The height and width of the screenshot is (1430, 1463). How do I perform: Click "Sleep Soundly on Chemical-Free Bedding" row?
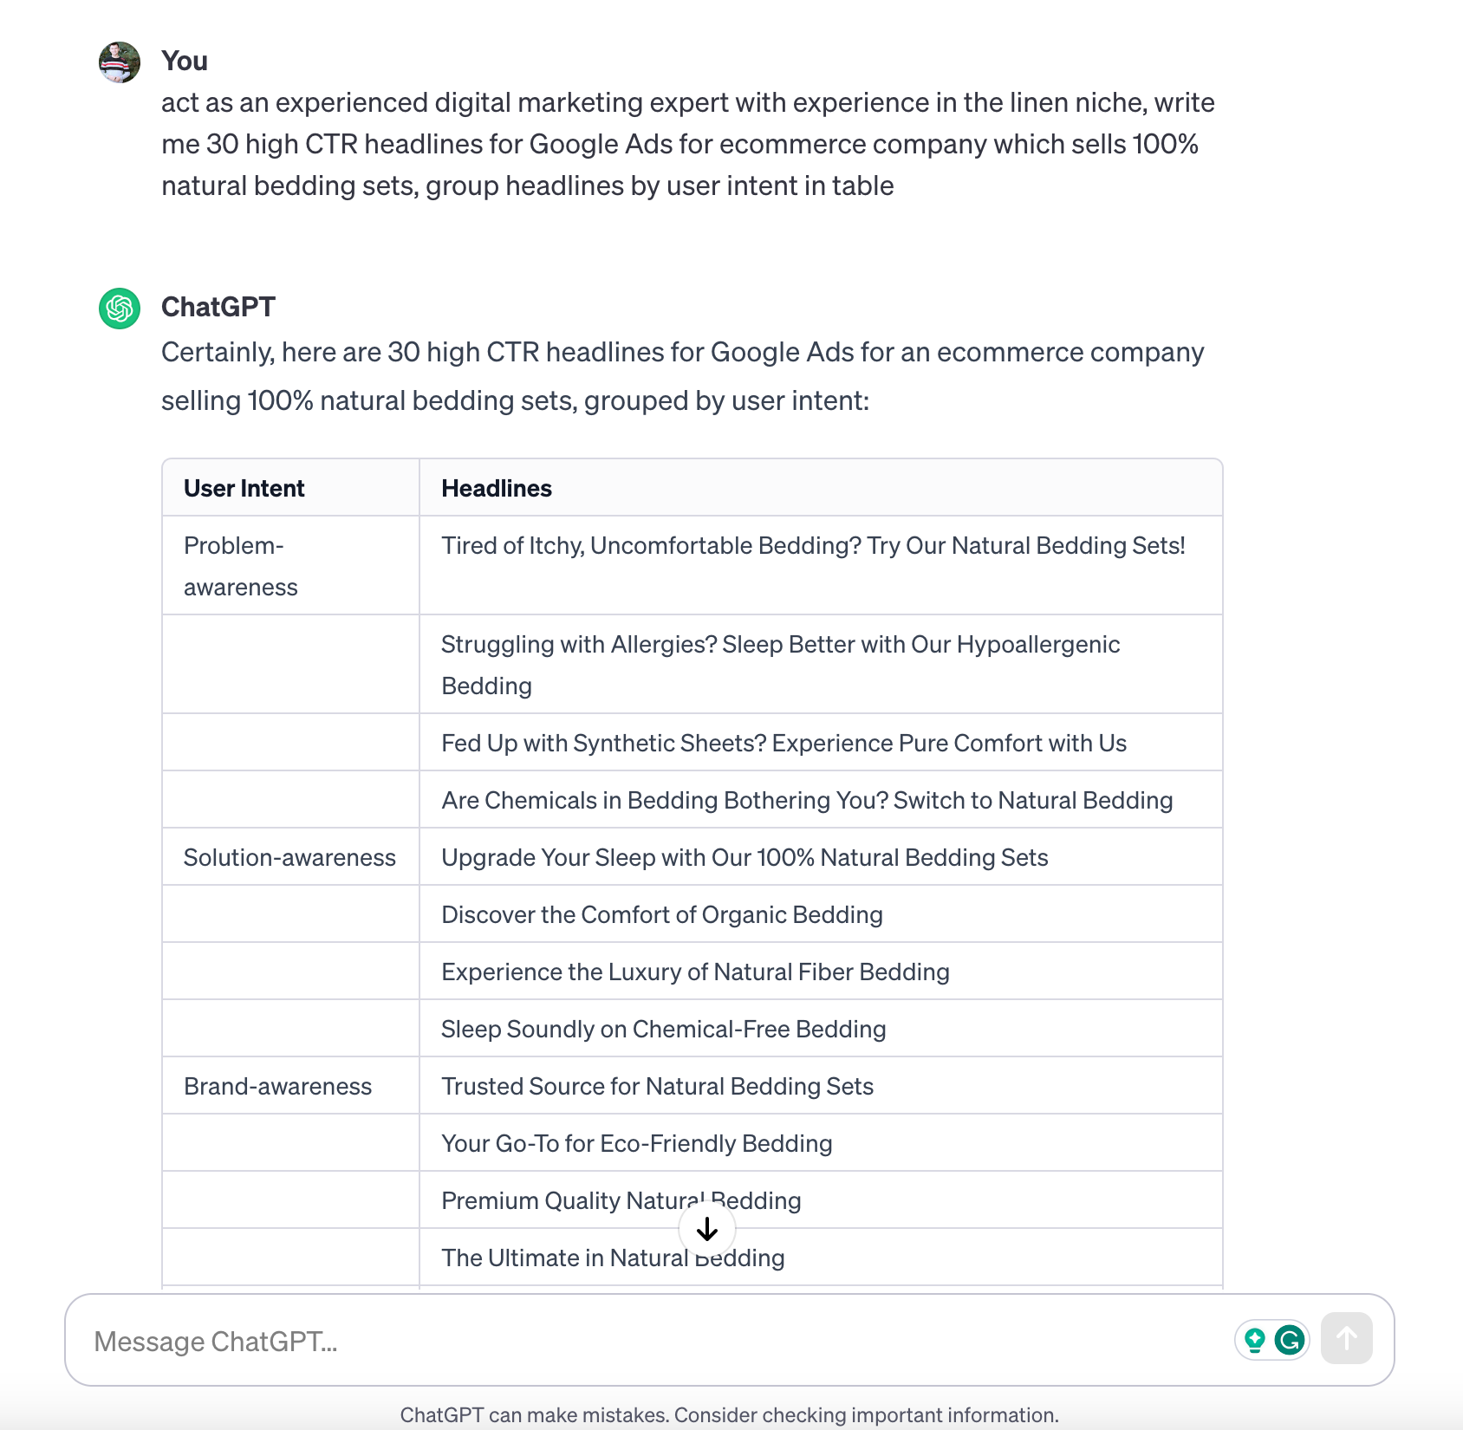pos(663,1030)
